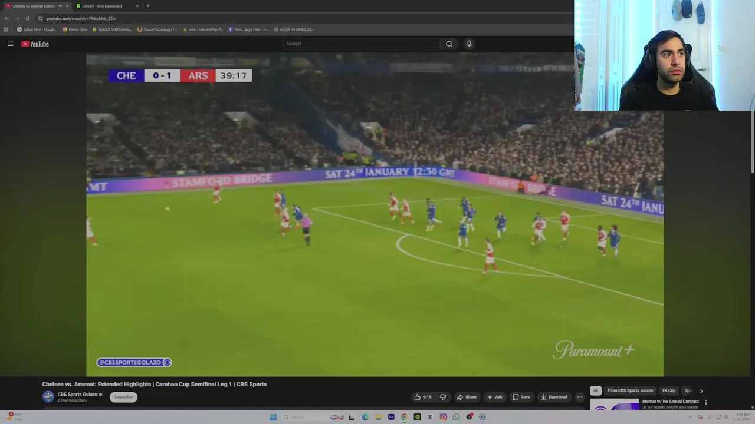Click the magnifier search button
This screenshot has width=755, height=424.
point(449,44)
